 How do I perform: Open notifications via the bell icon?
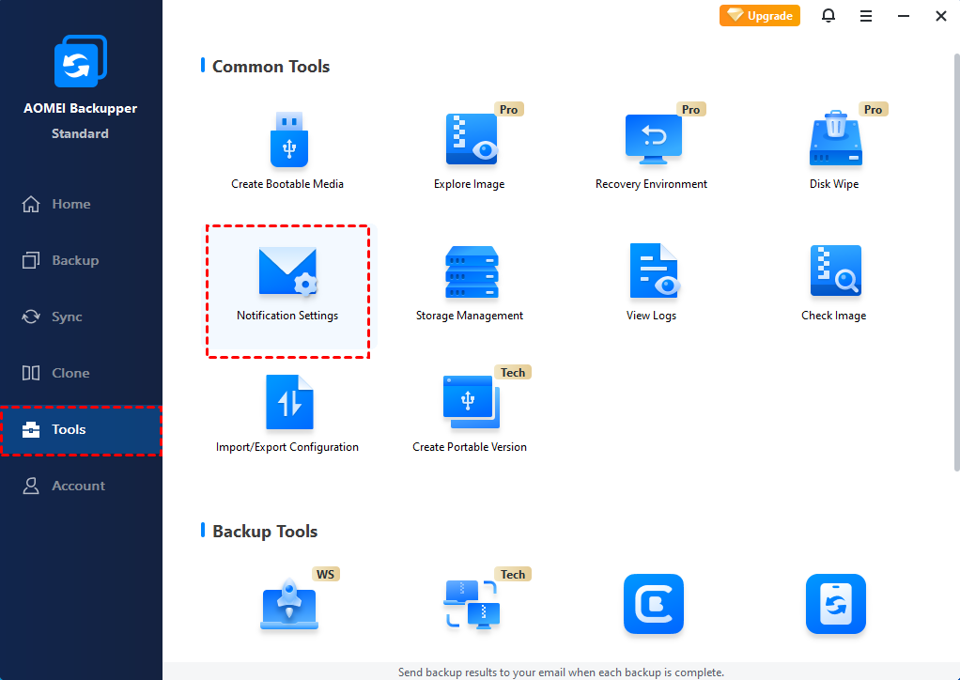point(828,16)
